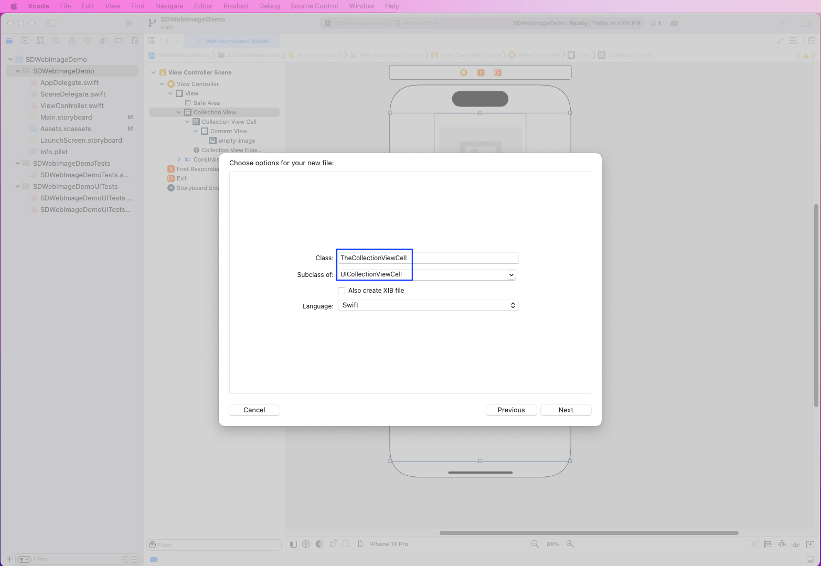Click the Library plus button in toolbar

[782, 23]
